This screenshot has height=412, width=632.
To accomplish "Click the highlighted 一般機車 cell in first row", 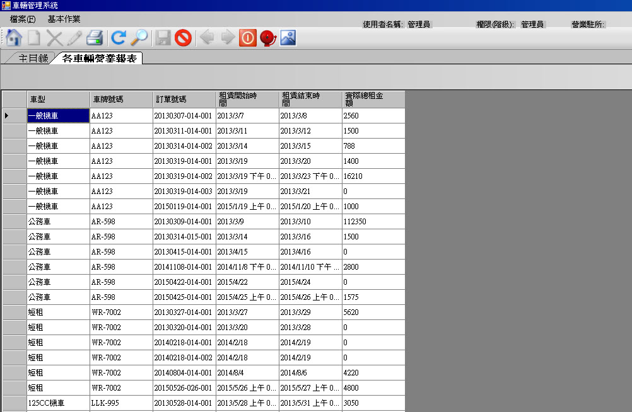I will coord(59,115).
